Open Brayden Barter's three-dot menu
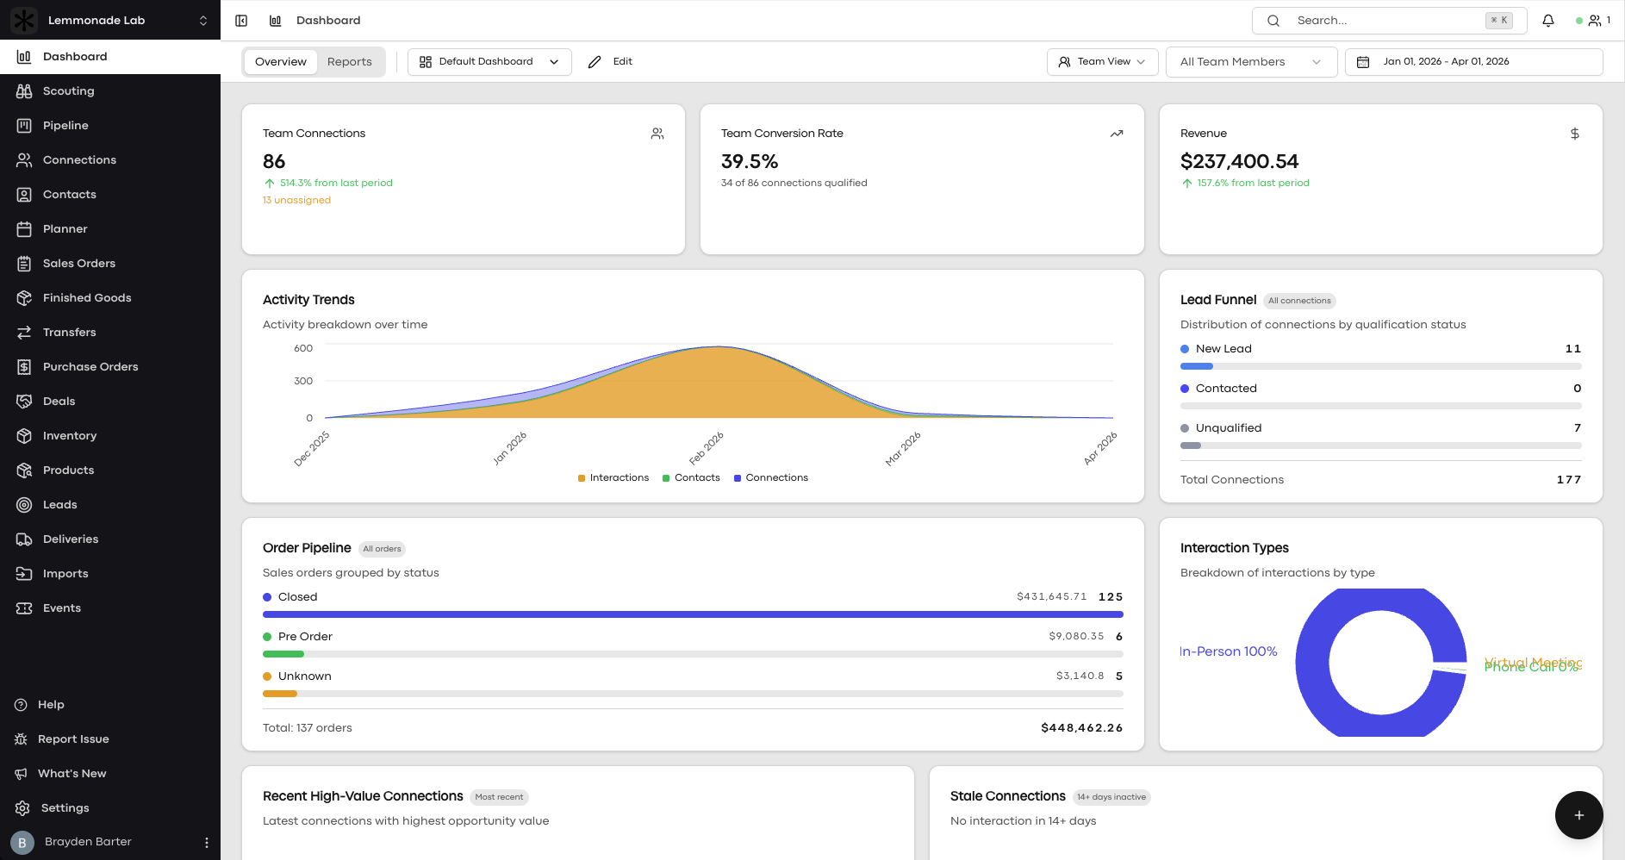 point(206,842)
